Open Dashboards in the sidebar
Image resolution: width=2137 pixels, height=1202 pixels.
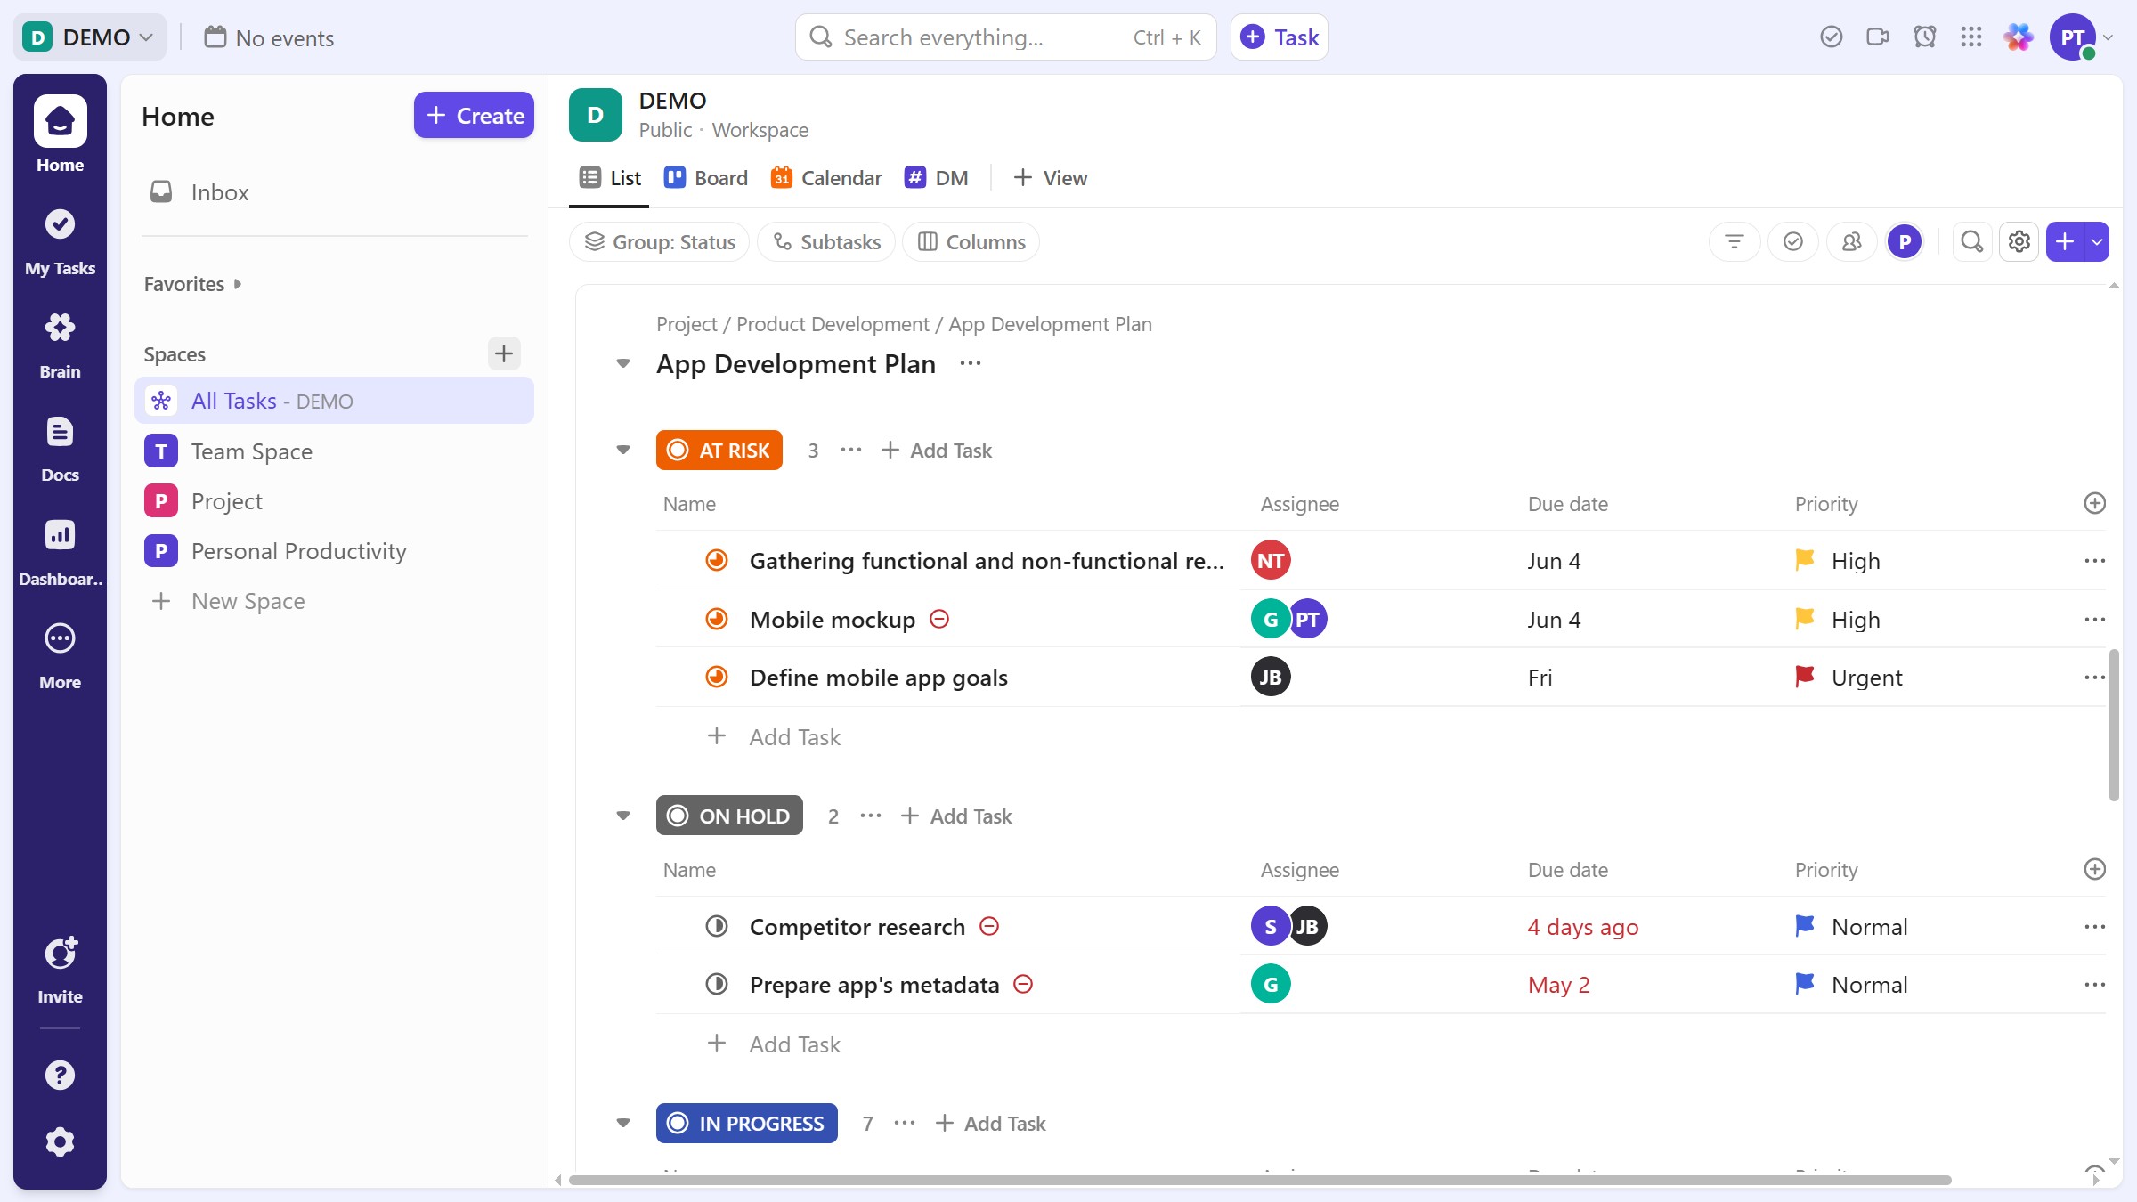[x=59, y=547]
